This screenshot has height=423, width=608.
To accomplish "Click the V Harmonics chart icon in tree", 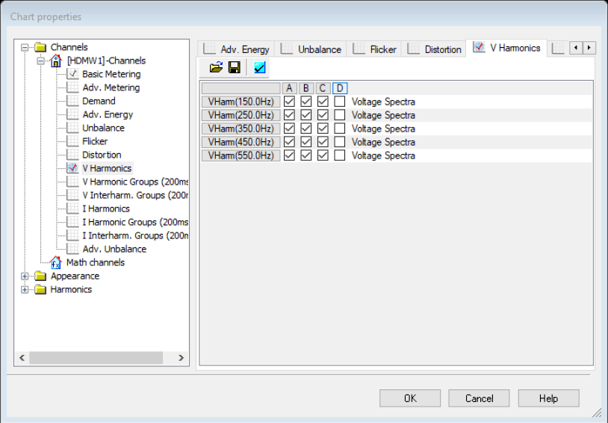I will (x=72, y=168).
